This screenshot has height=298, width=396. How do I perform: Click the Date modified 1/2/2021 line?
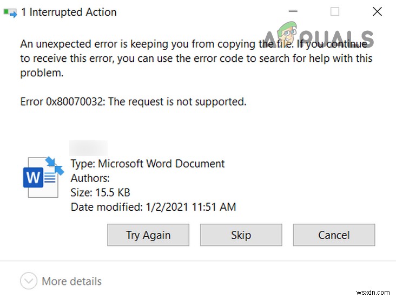(x=153, y=206)
